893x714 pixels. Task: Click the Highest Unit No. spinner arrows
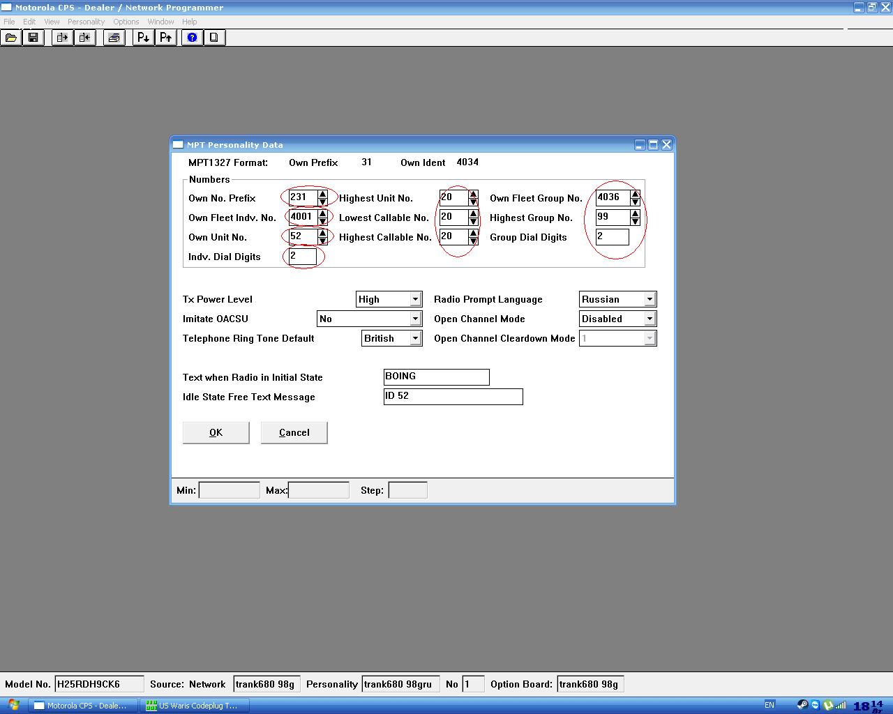473,198
